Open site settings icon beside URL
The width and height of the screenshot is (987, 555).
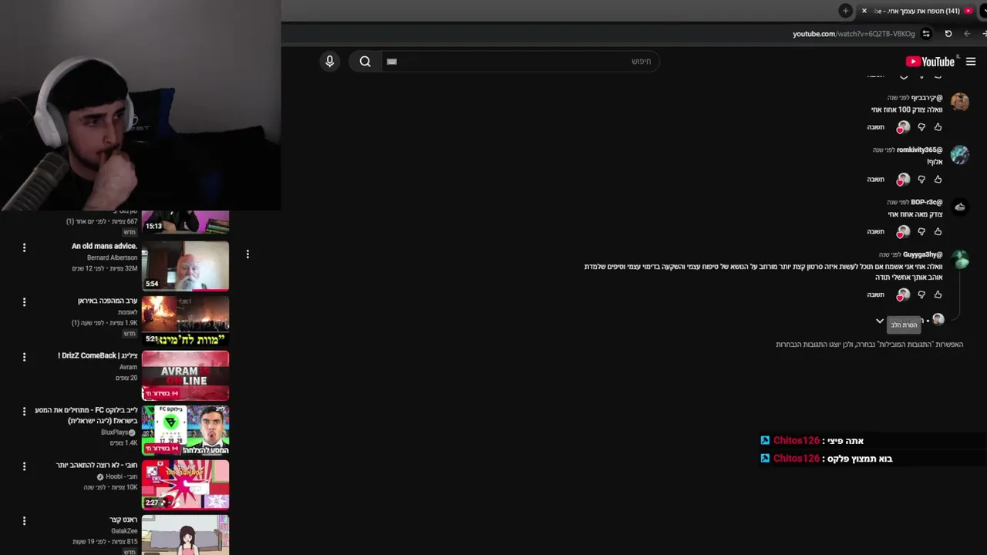point(926,34)
